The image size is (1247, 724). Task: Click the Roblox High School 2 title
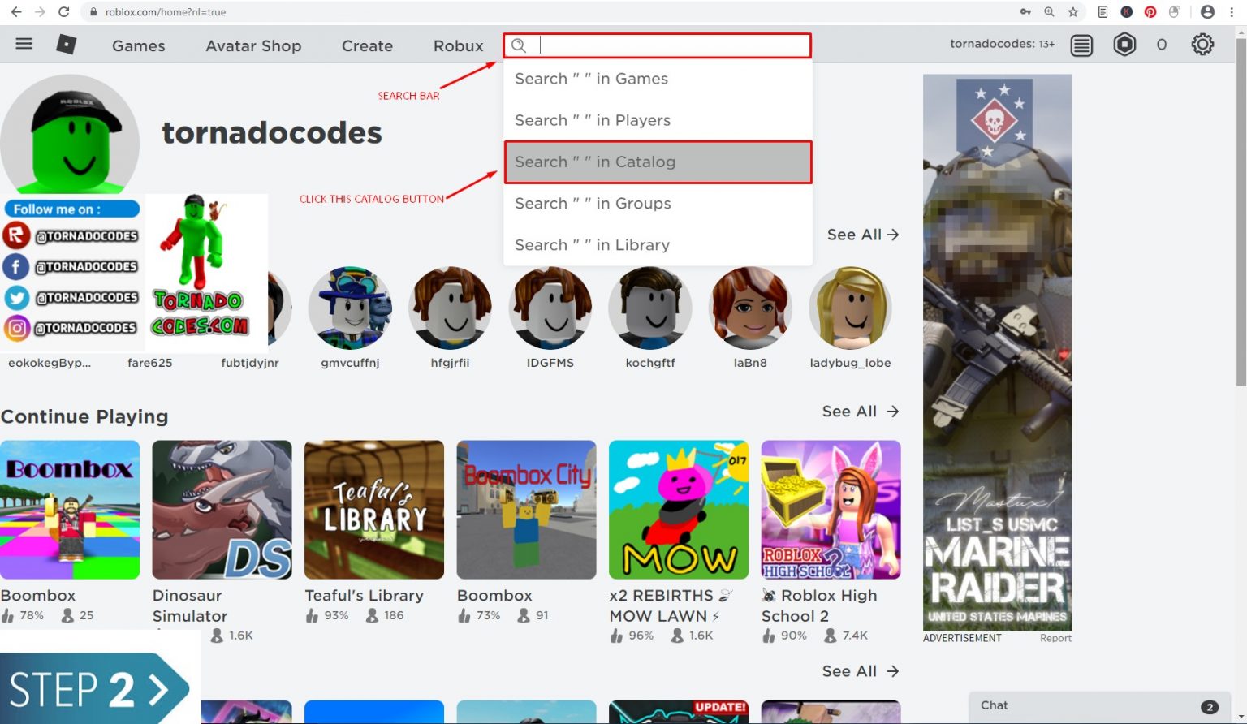[x=819, y=605]
